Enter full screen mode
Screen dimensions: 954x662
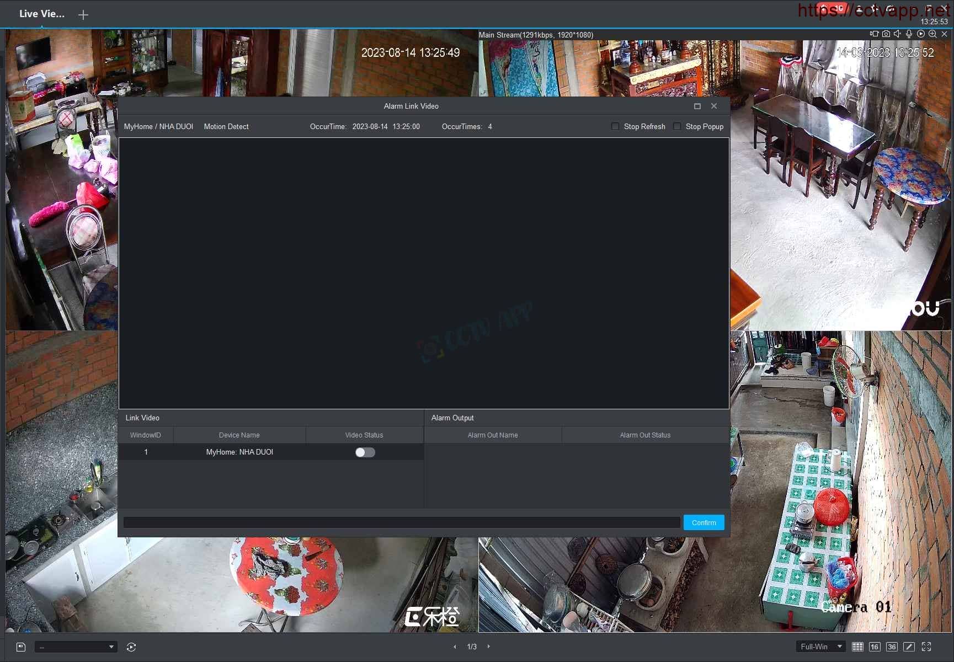926,647
